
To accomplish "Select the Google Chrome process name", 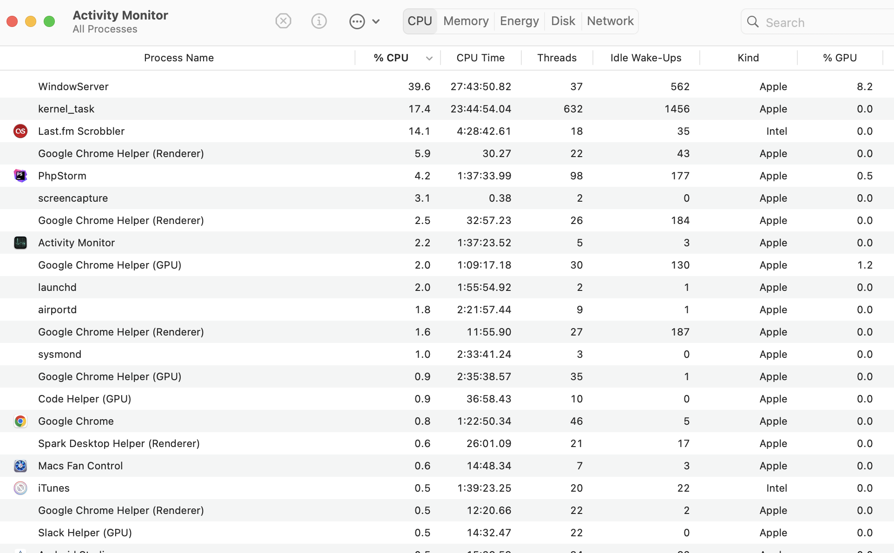I will tap(76, 421).
